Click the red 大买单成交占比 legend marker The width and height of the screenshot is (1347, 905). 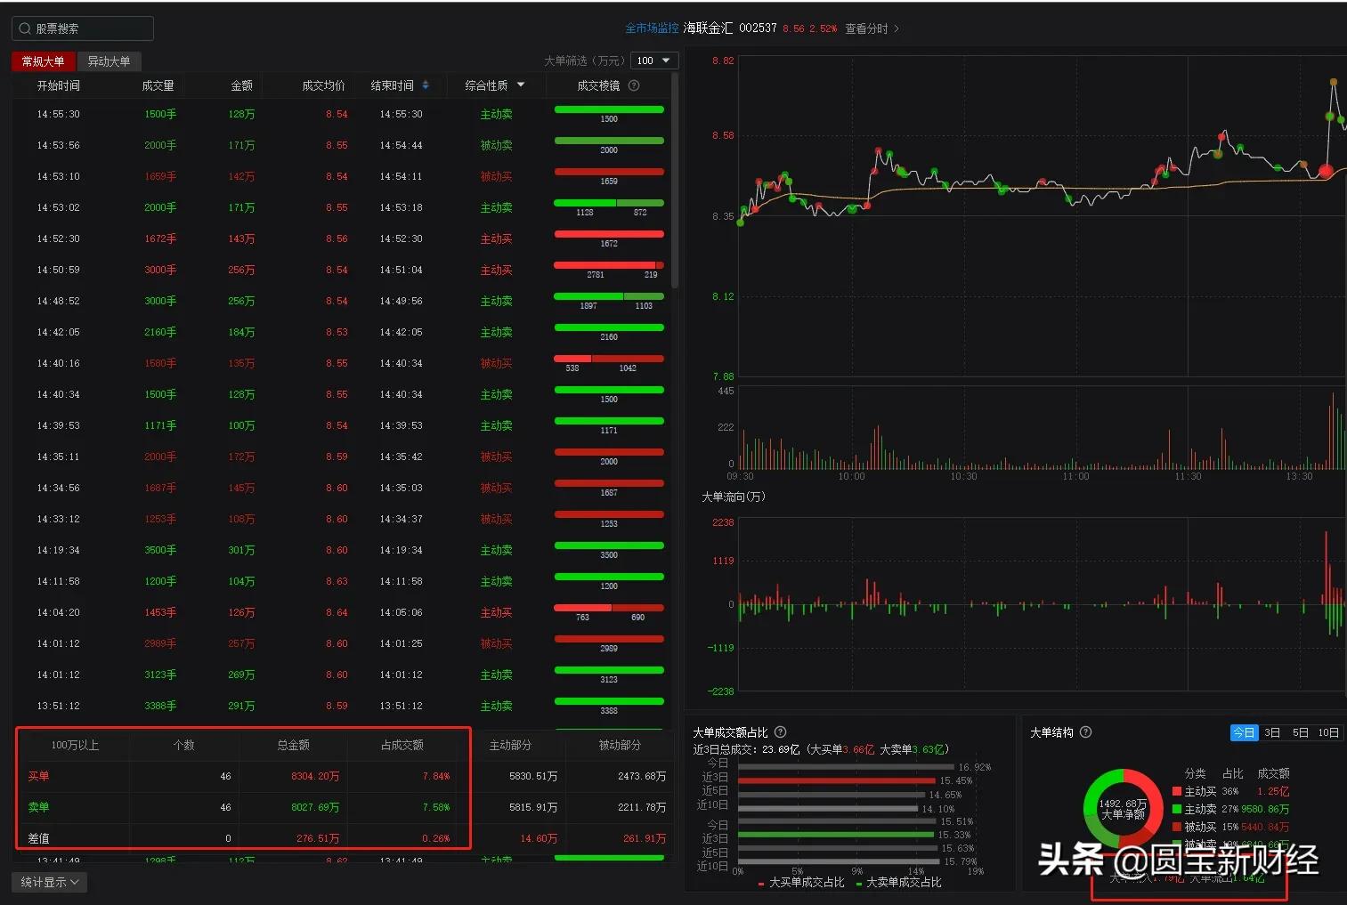pyautogui.click(x=762, y=883)
